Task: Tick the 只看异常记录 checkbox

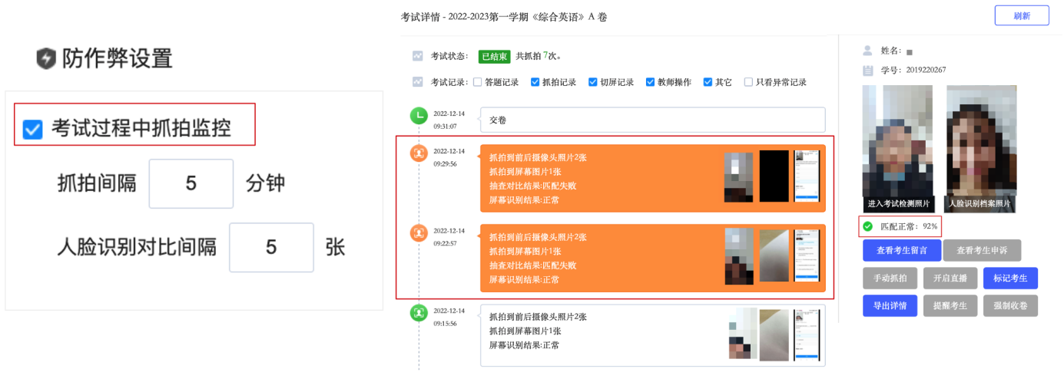Action: [748, 82]
